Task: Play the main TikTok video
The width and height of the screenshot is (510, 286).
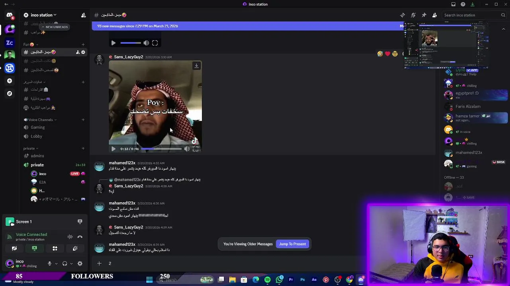Action: 113,149
